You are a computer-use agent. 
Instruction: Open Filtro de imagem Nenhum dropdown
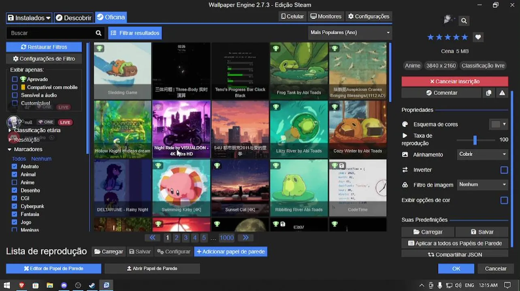click(482, 185)
